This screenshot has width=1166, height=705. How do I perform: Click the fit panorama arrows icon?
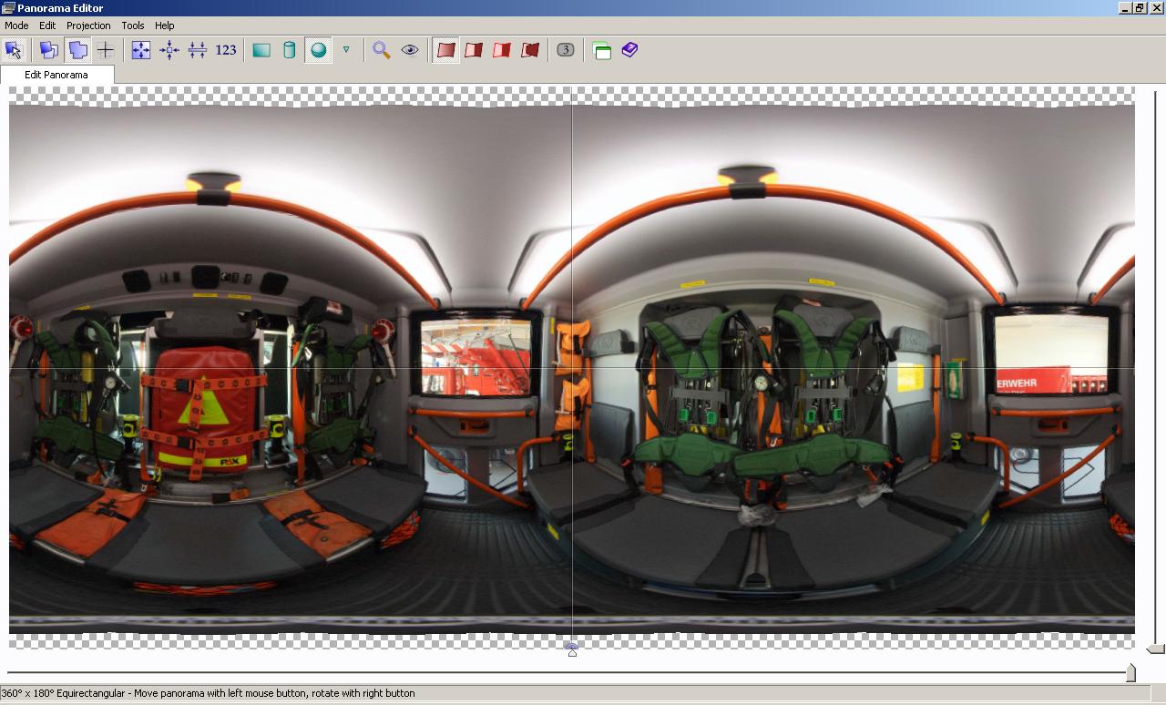(141, 50)
